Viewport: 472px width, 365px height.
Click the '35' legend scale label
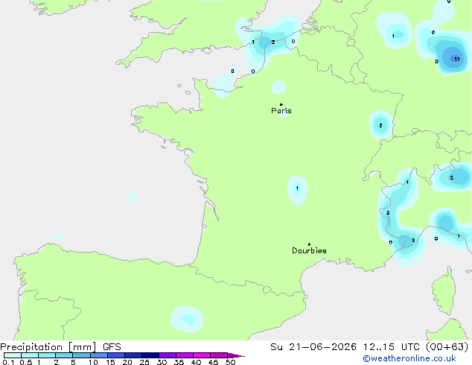pos(179,362)
